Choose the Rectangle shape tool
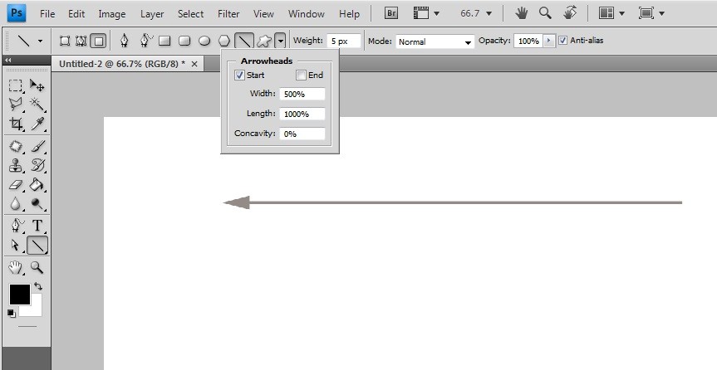717x370 pixels. (x=165, y=41)
